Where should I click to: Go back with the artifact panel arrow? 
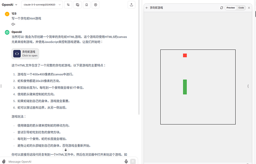pyautogui.click(x=147, y=8)
